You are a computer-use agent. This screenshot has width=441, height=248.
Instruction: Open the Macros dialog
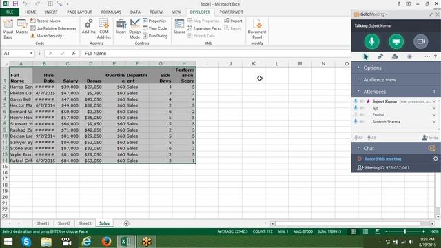tap(22, 27)
